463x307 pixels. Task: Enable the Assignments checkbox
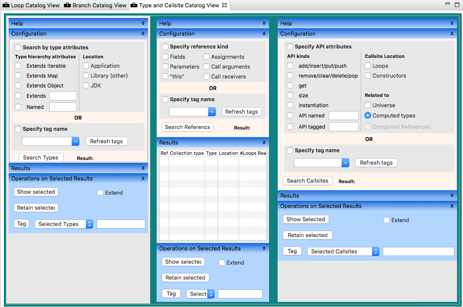coord(206,57)
